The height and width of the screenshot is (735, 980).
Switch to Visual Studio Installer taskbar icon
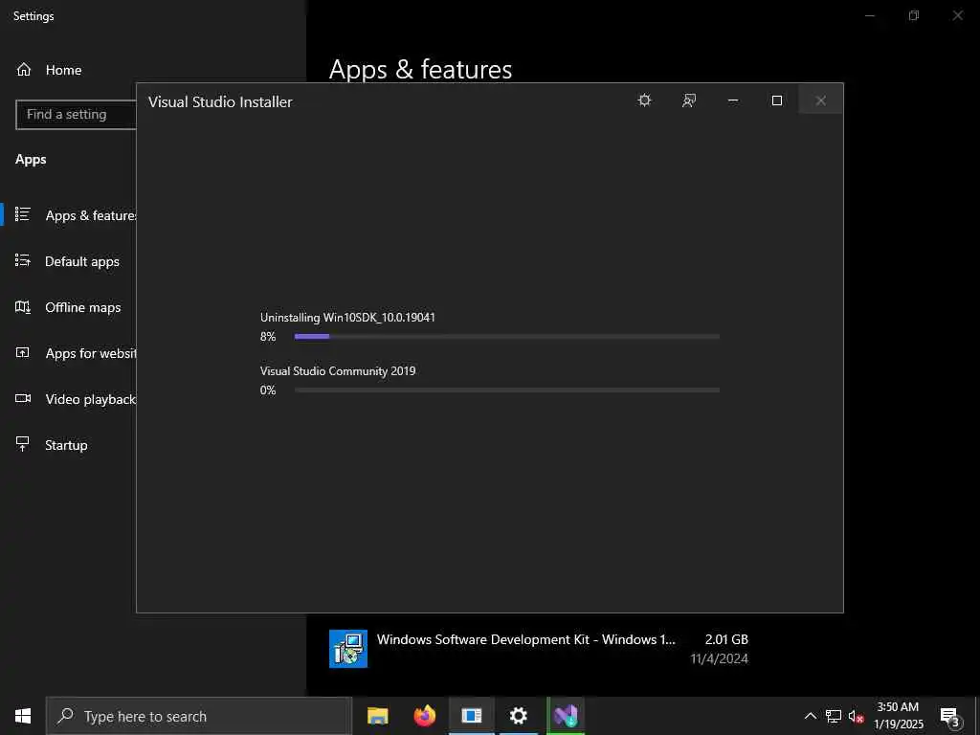(x=566, y=716)
